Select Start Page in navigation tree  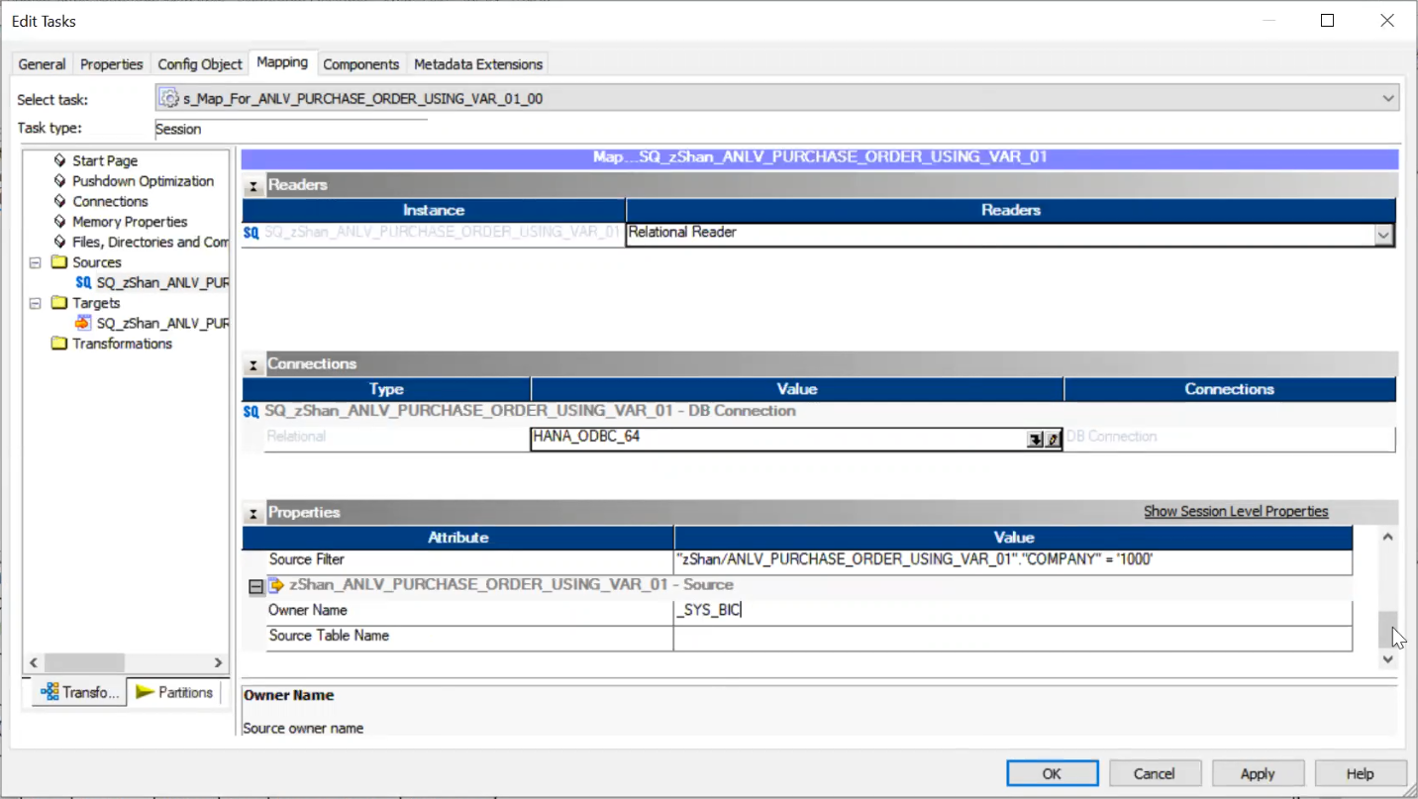click(x=105, y=160)
